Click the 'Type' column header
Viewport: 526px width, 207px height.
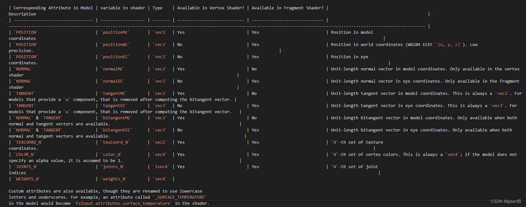click(x=158, y=8)
